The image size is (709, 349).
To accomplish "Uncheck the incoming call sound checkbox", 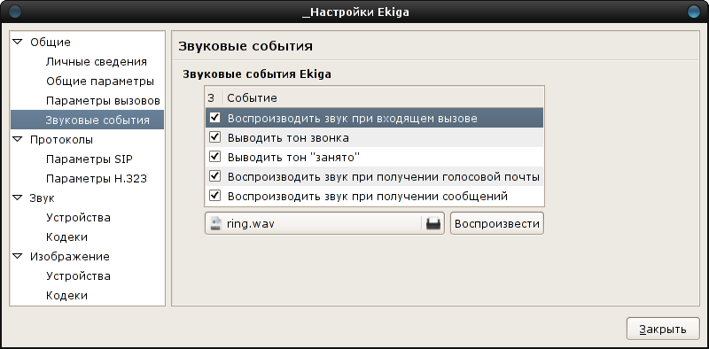I will [214, 118].
